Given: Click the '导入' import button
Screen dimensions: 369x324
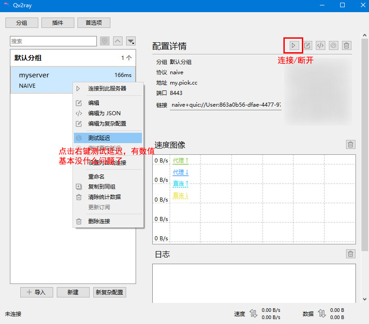Looking at the screenshot, I should pos(36,292).
